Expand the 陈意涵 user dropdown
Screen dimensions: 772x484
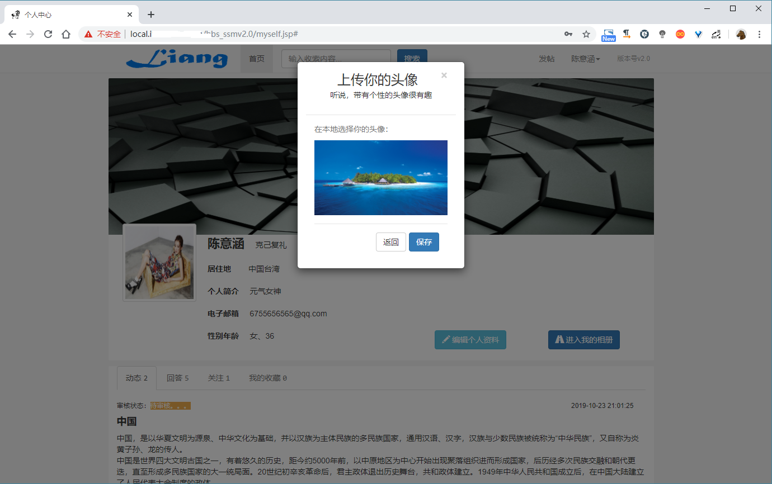[586, 59]
